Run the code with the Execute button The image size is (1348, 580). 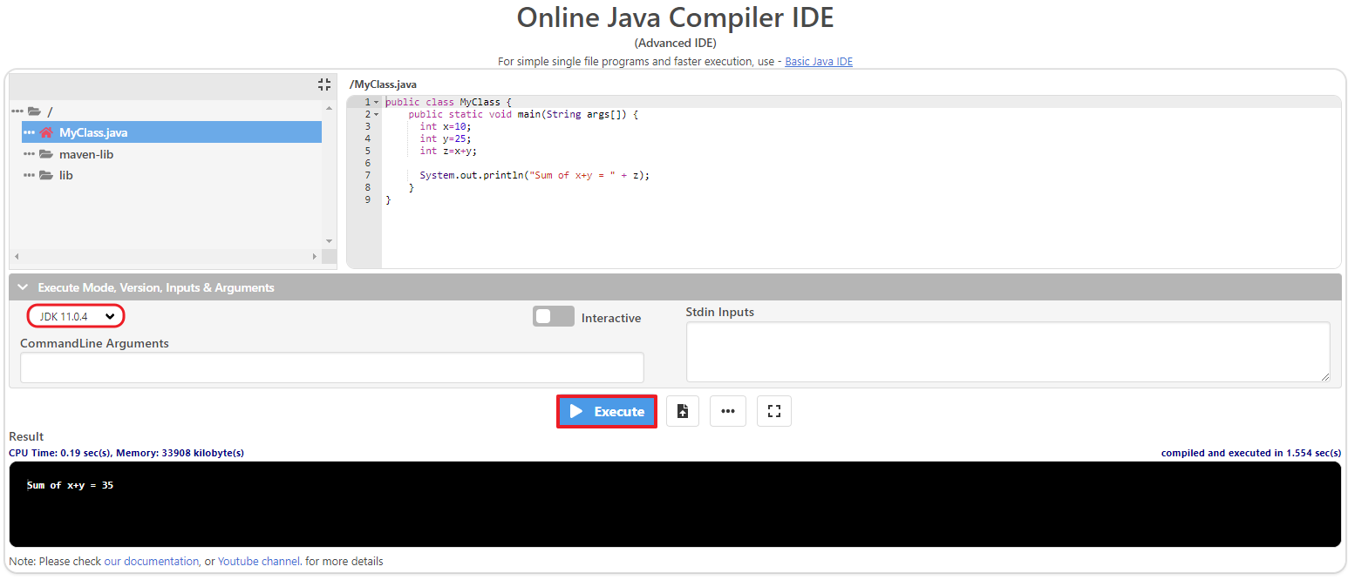click(x=607, y=411)
